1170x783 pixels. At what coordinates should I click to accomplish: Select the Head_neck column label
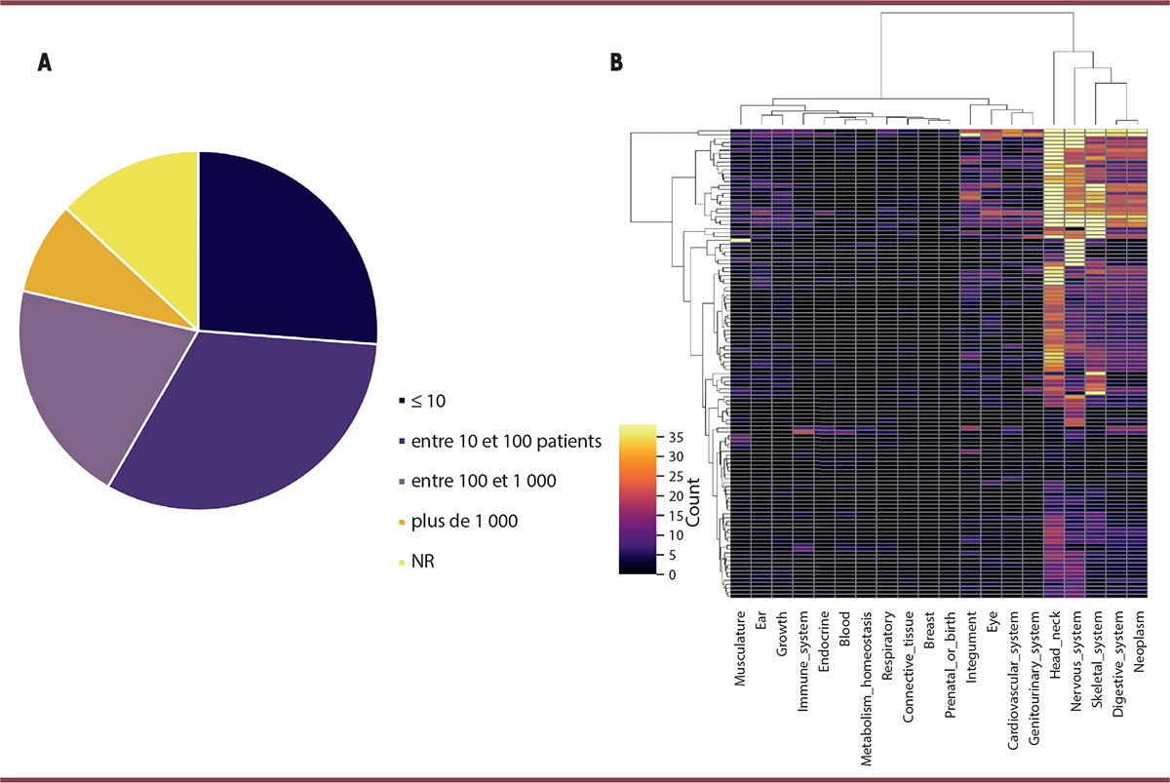coord(1055,646)
